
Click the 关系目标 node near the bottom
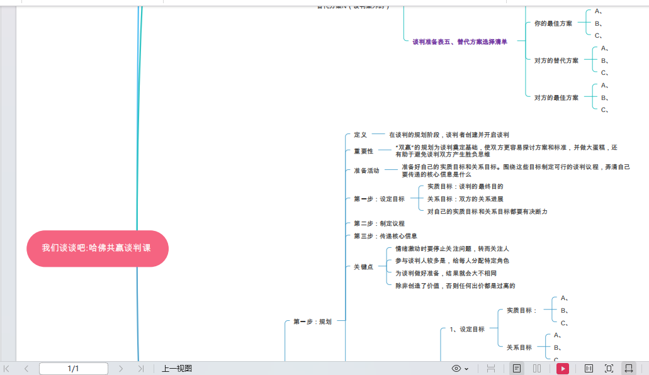click(x=519, y=347)
